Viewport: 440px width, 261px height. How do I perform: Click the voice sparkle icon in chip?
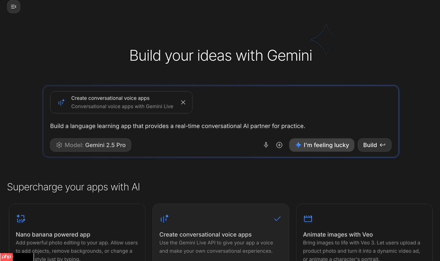click(61, 102)
